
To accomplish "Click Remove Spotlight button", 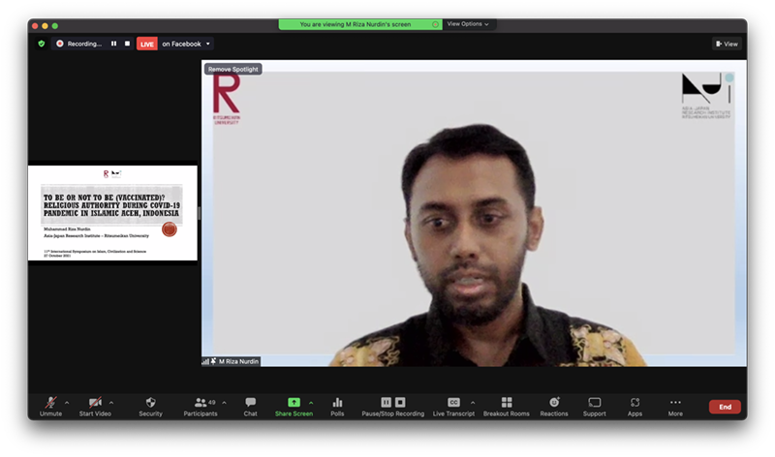I will pyautogui.click(x=232, y=70).
